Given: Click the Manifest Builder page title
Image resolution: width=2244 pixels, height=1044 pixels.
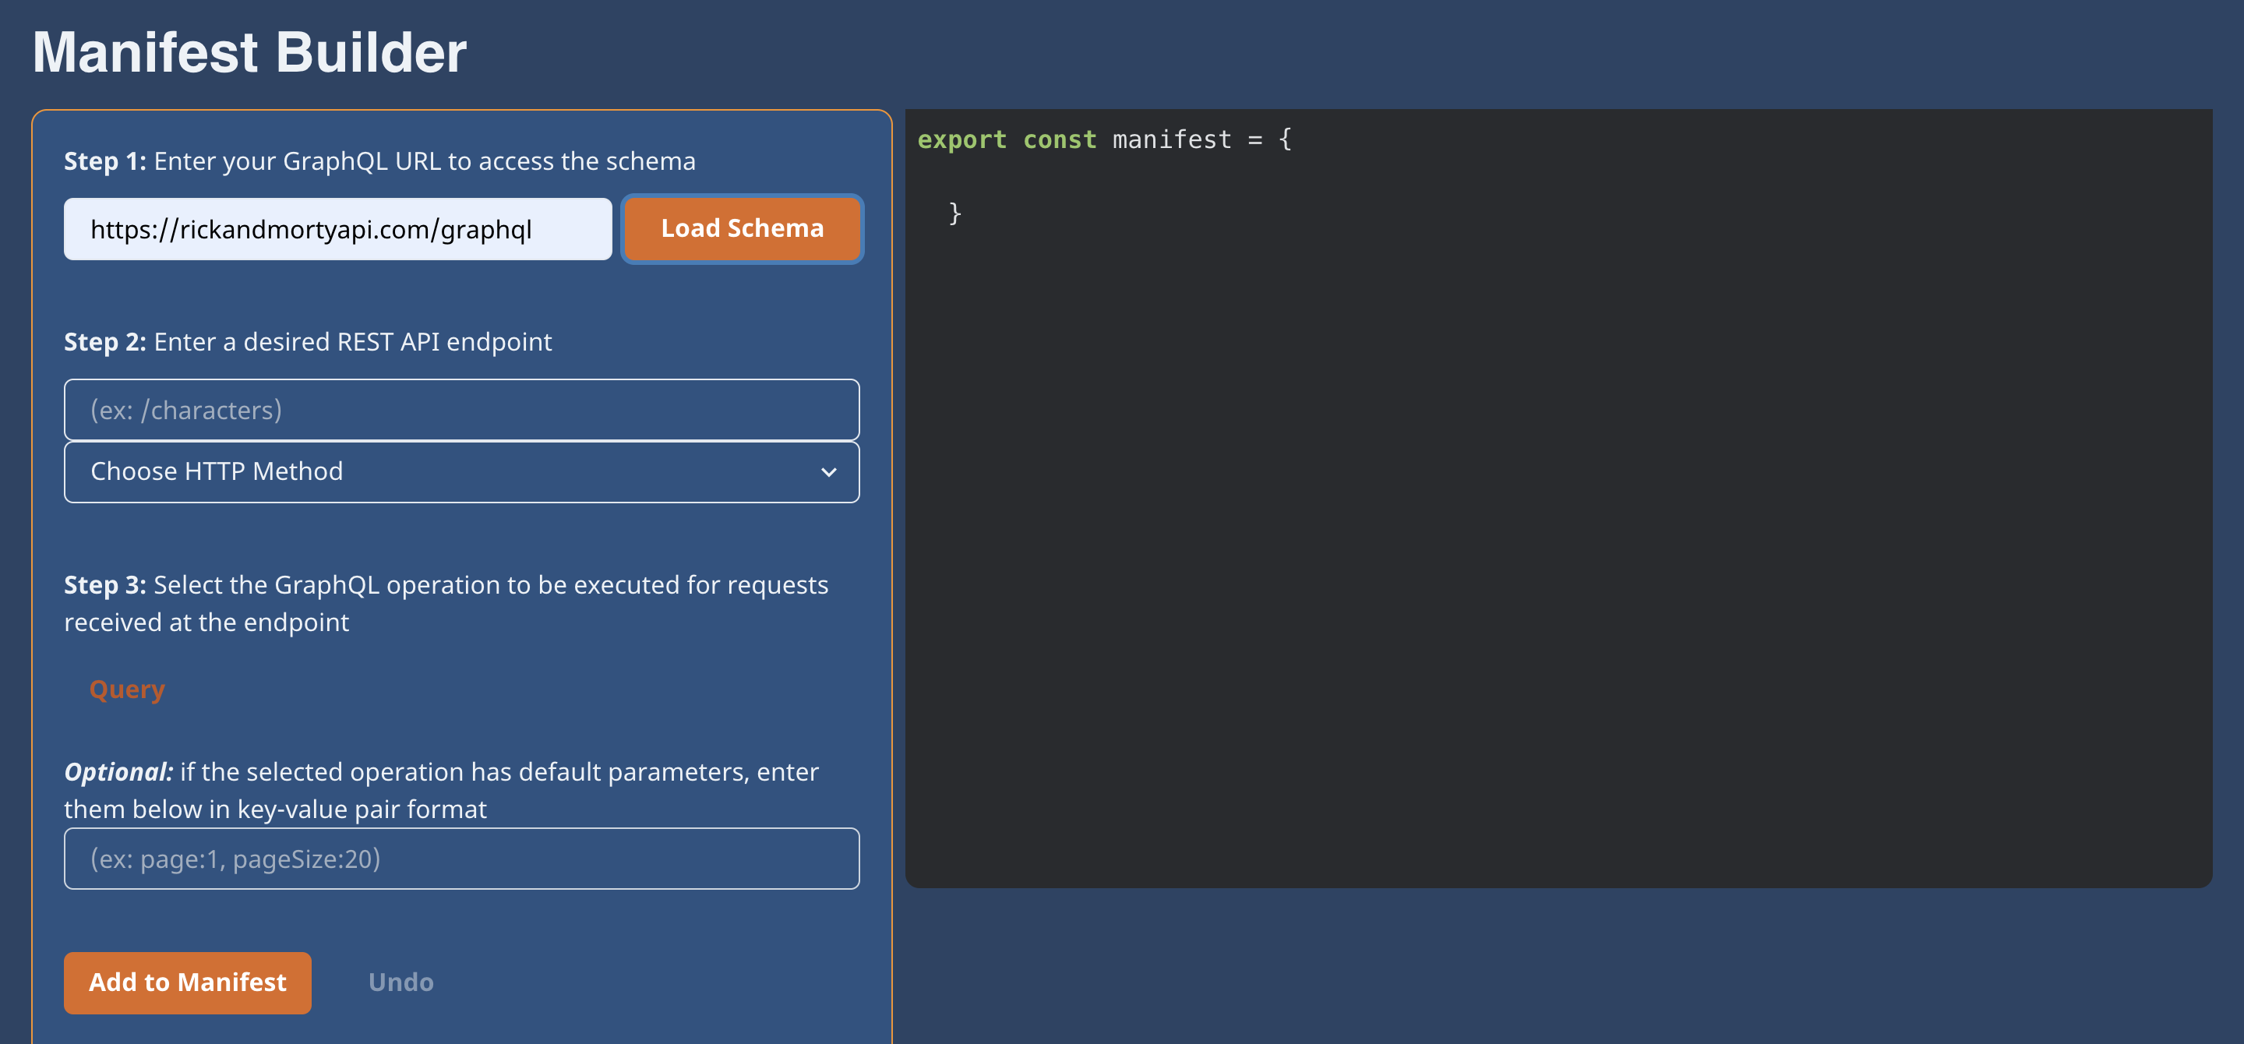Looking at the screenshot, I should click(x=250, y=52).
